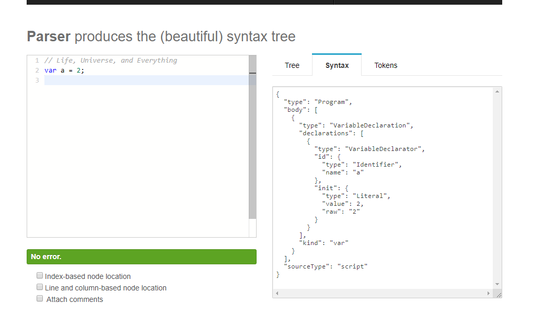Click the 'No error.' status bar

coord(142,256)
